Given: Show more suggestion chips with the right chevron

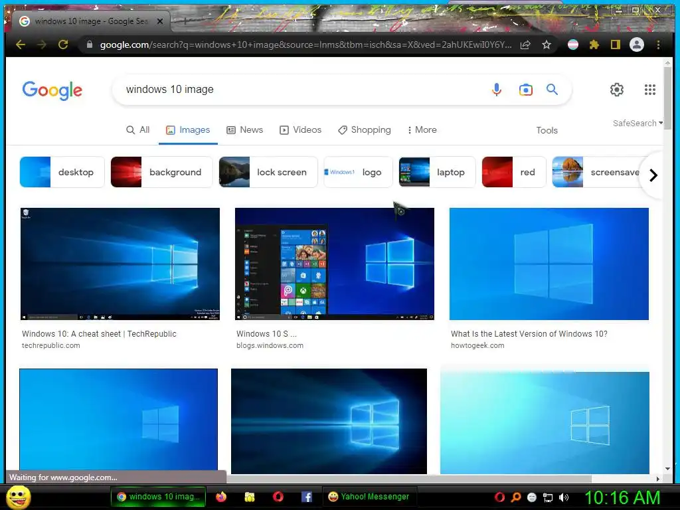Looking at the screenshot, I should pyautogui.click(x=653, y=175).
